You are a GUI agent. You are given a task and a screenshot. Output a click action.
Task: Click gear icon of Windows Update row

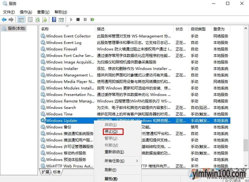tap(43, 121)
